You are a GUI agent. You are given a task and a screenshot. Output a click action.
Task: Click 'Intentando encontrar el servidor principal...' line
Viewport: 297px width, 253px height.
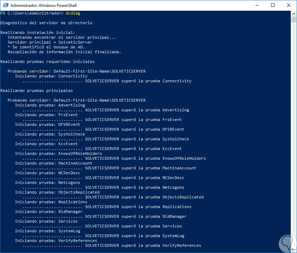coord(62,37)
